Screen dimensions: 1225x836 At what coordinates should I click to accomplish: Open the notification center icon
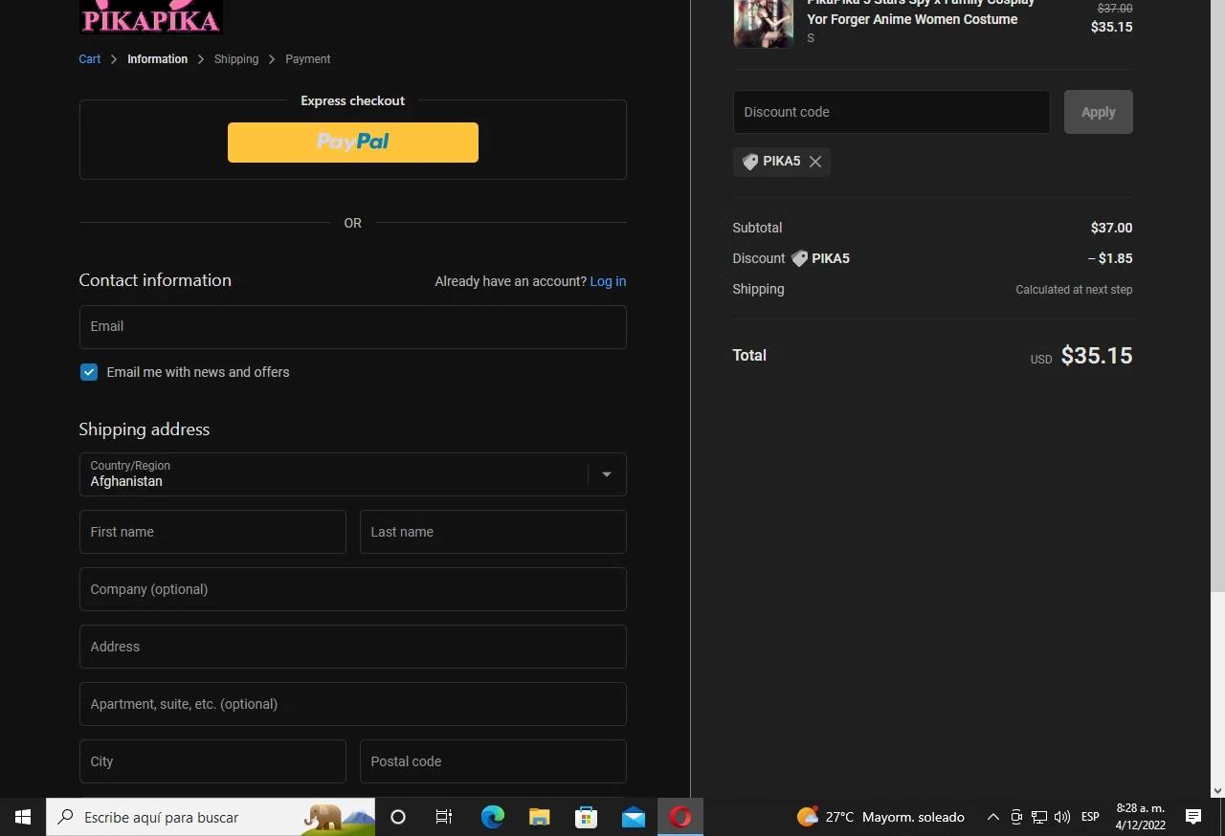[x=1193, y=817]
